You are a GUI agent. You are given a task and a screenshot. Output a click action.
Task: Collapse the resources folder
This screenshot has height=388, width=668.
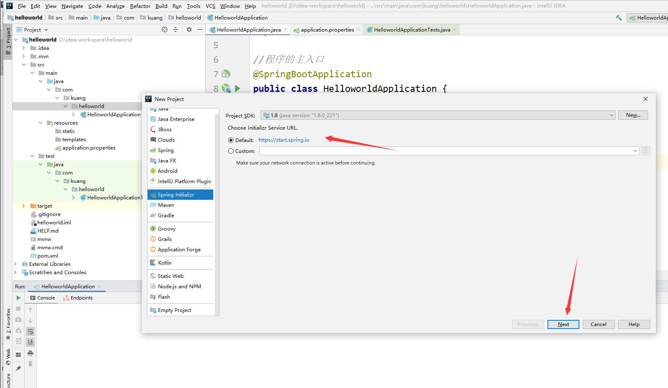pos(40,123)
